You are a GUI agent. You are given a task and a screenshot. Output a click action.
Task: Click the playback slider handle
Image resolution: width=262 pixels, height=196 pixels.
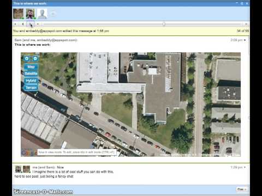click(x=164, y=24)
